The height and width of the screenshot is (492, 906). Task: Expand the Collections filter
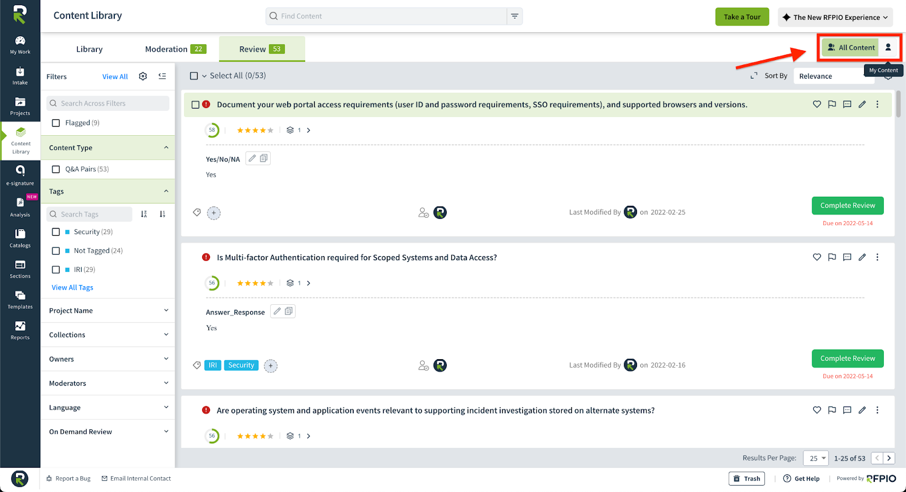[108, 335]
